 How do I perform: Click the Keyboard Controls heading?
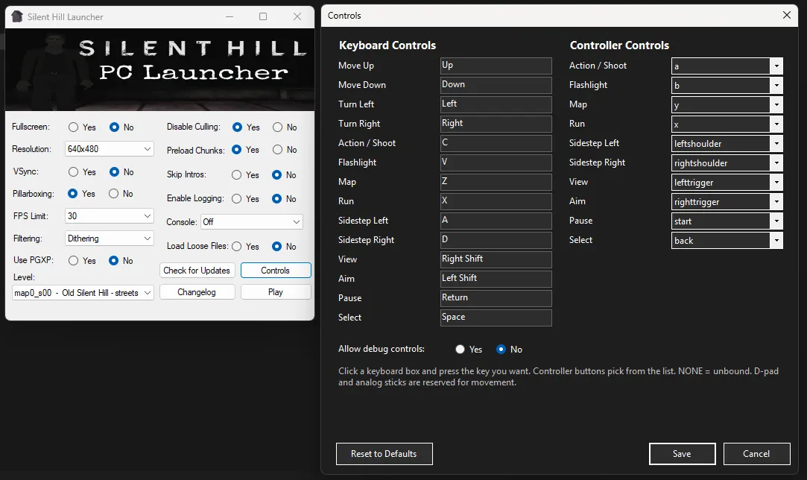coord(387,45)
